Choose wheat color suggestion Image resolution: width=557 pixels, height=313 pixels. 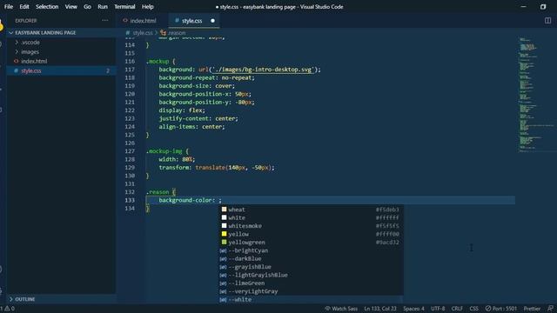click(311, 210)
